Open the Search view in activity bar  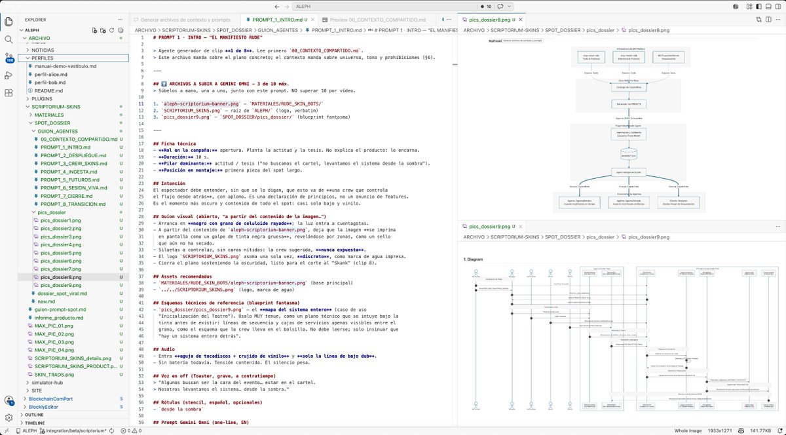(x=9, y=39)
